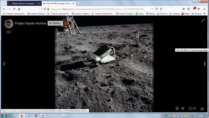This screenshot has height=118, width=209.
Task: Close the Теория Лунного заговора tab
Action: tap(39, 4)
